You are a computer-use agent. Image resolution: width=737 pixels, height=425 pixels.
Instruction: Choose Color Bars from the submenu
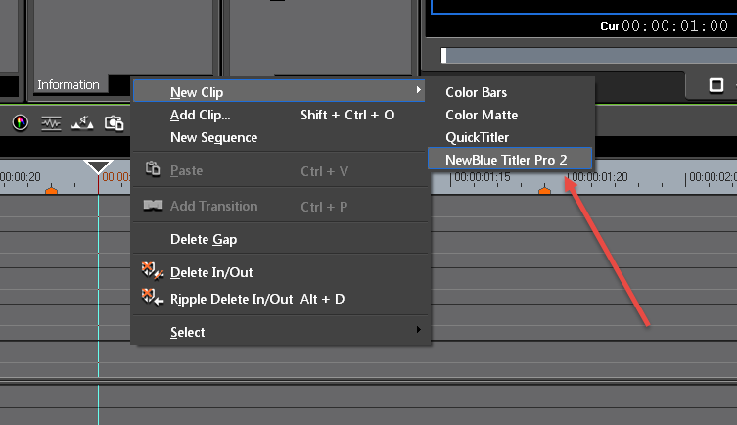476,93
